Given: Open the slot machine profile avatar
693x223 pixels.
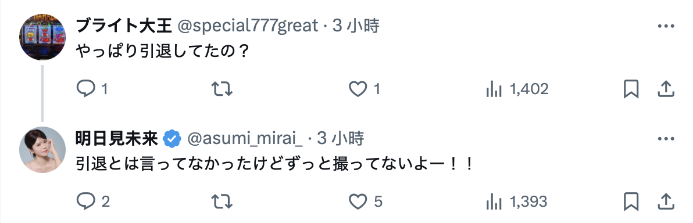Looking at the screenshot, I should (x=42, y=37).
